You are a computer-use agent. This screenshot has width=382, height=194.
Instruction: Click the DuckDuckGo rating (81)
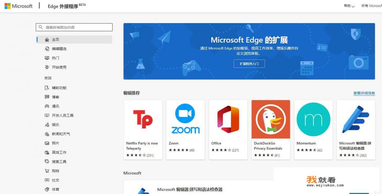(x=267, y=155)
